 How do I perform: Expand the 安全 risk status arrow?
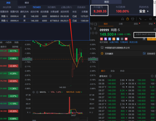coord(148,11)
